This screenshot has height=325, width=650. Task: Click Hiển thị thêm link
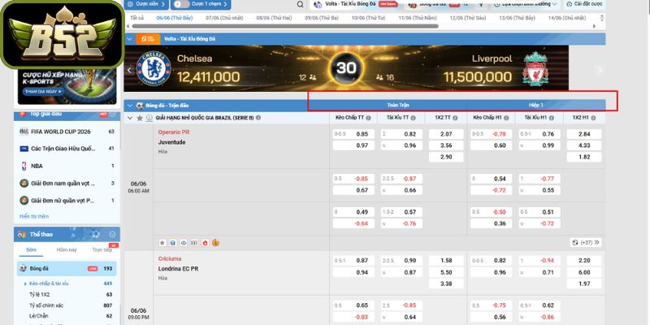click(34, 216)
